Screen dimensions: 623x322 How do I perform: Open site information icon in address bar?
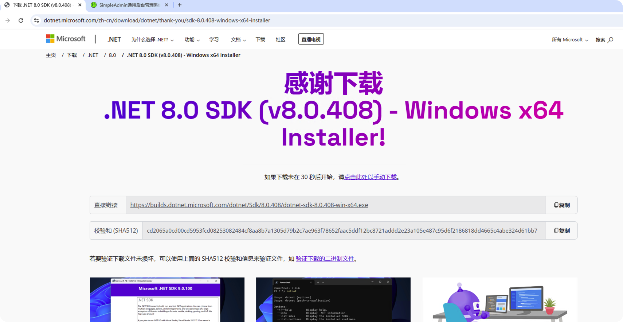point(36,20)
